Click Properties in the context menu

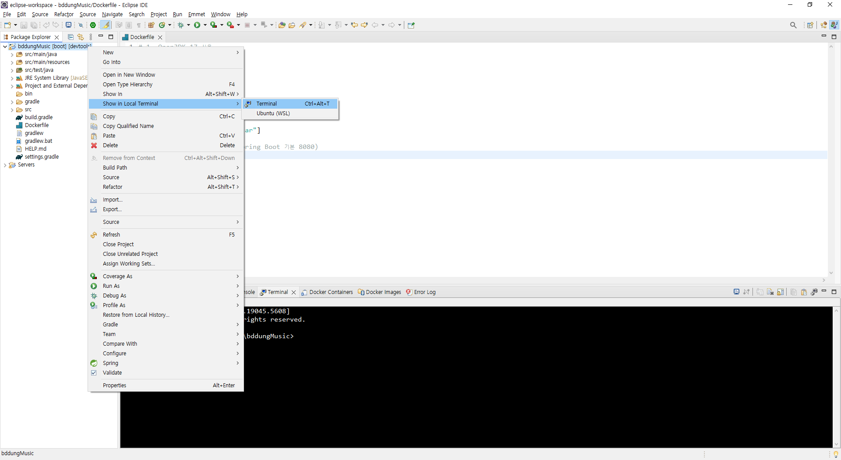[x=166, y=386]
